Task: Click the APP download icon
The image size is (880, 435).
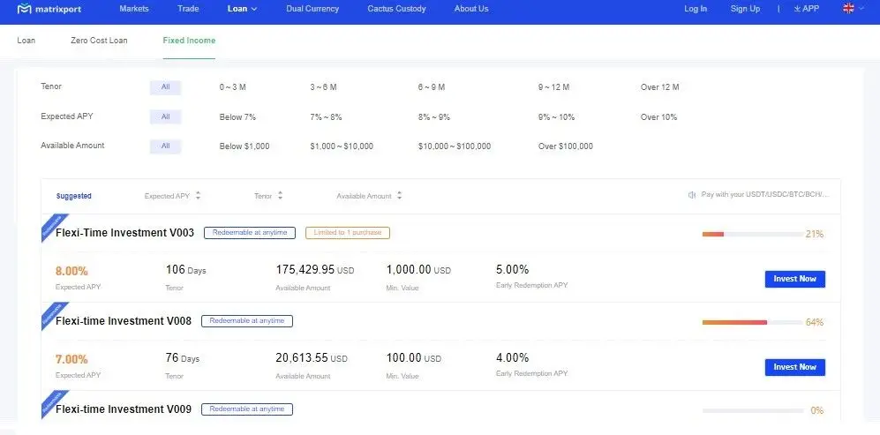Action: [x=797, y=9]
